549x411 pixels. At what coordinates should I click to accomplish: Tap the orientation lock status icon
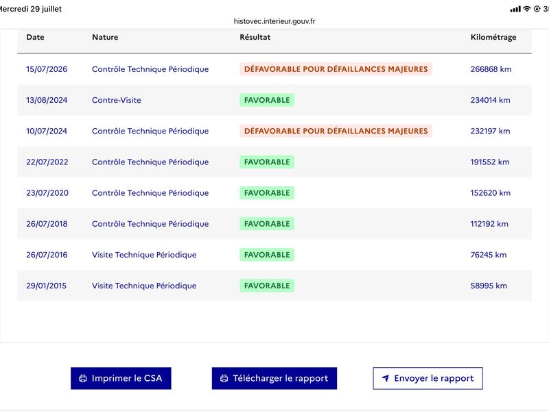click(537, 9)
